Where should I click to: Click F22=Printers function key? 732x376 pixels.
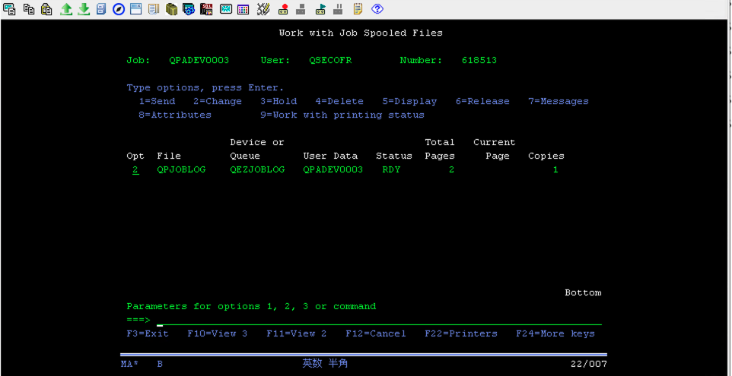pos(461,333)
